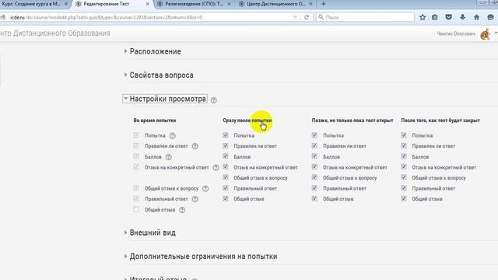This screenshot has height=280, width=498.
Task: Open help icon beside Баллов during attempt
Action: (169, 157)
